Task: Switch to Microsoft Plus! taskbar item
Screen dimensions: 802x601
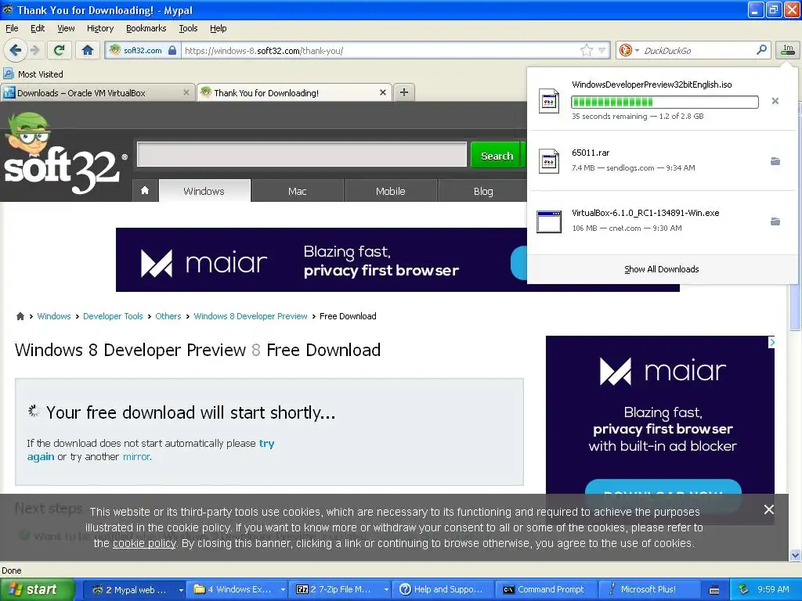Action: pos(649,589)
